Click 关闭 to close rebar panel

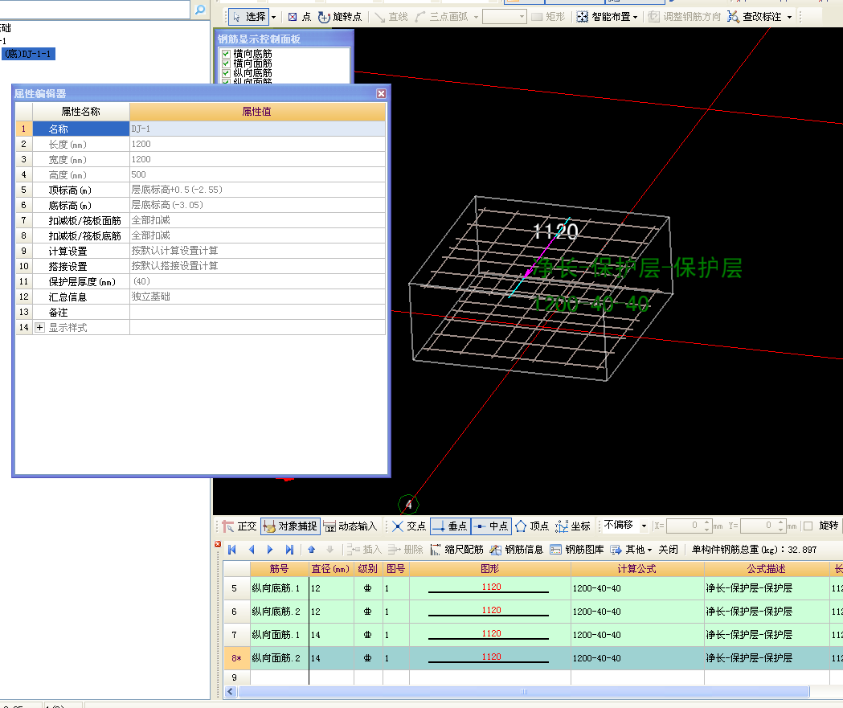(669, 550)
